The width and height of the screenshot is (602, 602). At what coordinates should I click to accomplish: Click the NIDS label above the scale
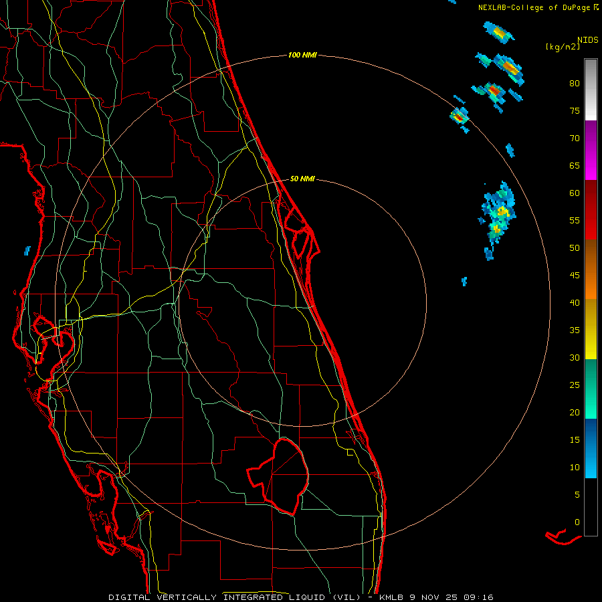pos(587,39)
